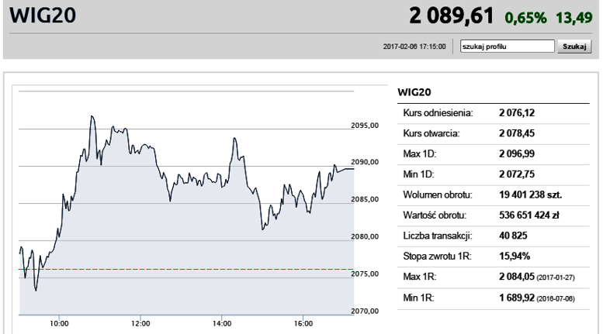Click the 'Wolumen obrotu:' label
The image size is (610, 334).
pos(438,195)
